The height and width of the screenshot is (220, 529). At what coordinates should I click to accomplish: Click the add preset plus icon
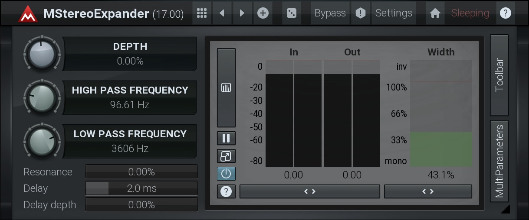point(263,13)
